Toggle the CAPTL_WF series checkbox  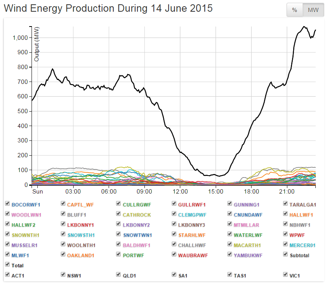63,204
